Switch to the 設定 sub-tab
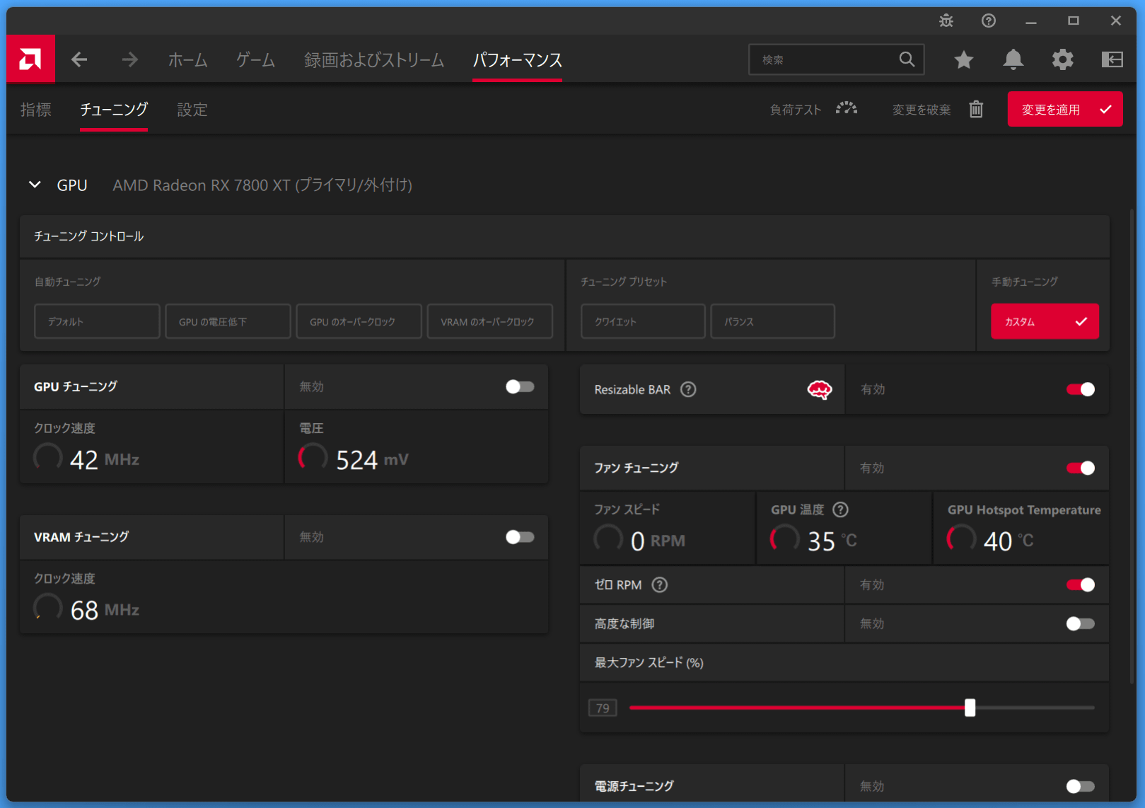The height and width of the screenshot is (808, 1145). pyautogui.click(x=192, y=110)
